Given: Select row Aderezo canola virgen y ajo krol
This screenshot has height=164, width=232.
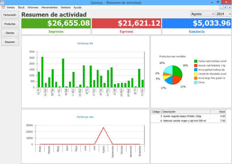Looking at the screenshot, I should pos(188,121).
